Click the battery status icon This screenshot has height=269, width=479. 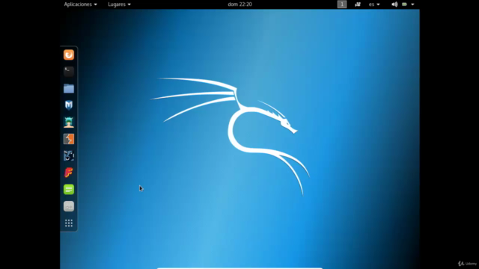coord(404,4)
